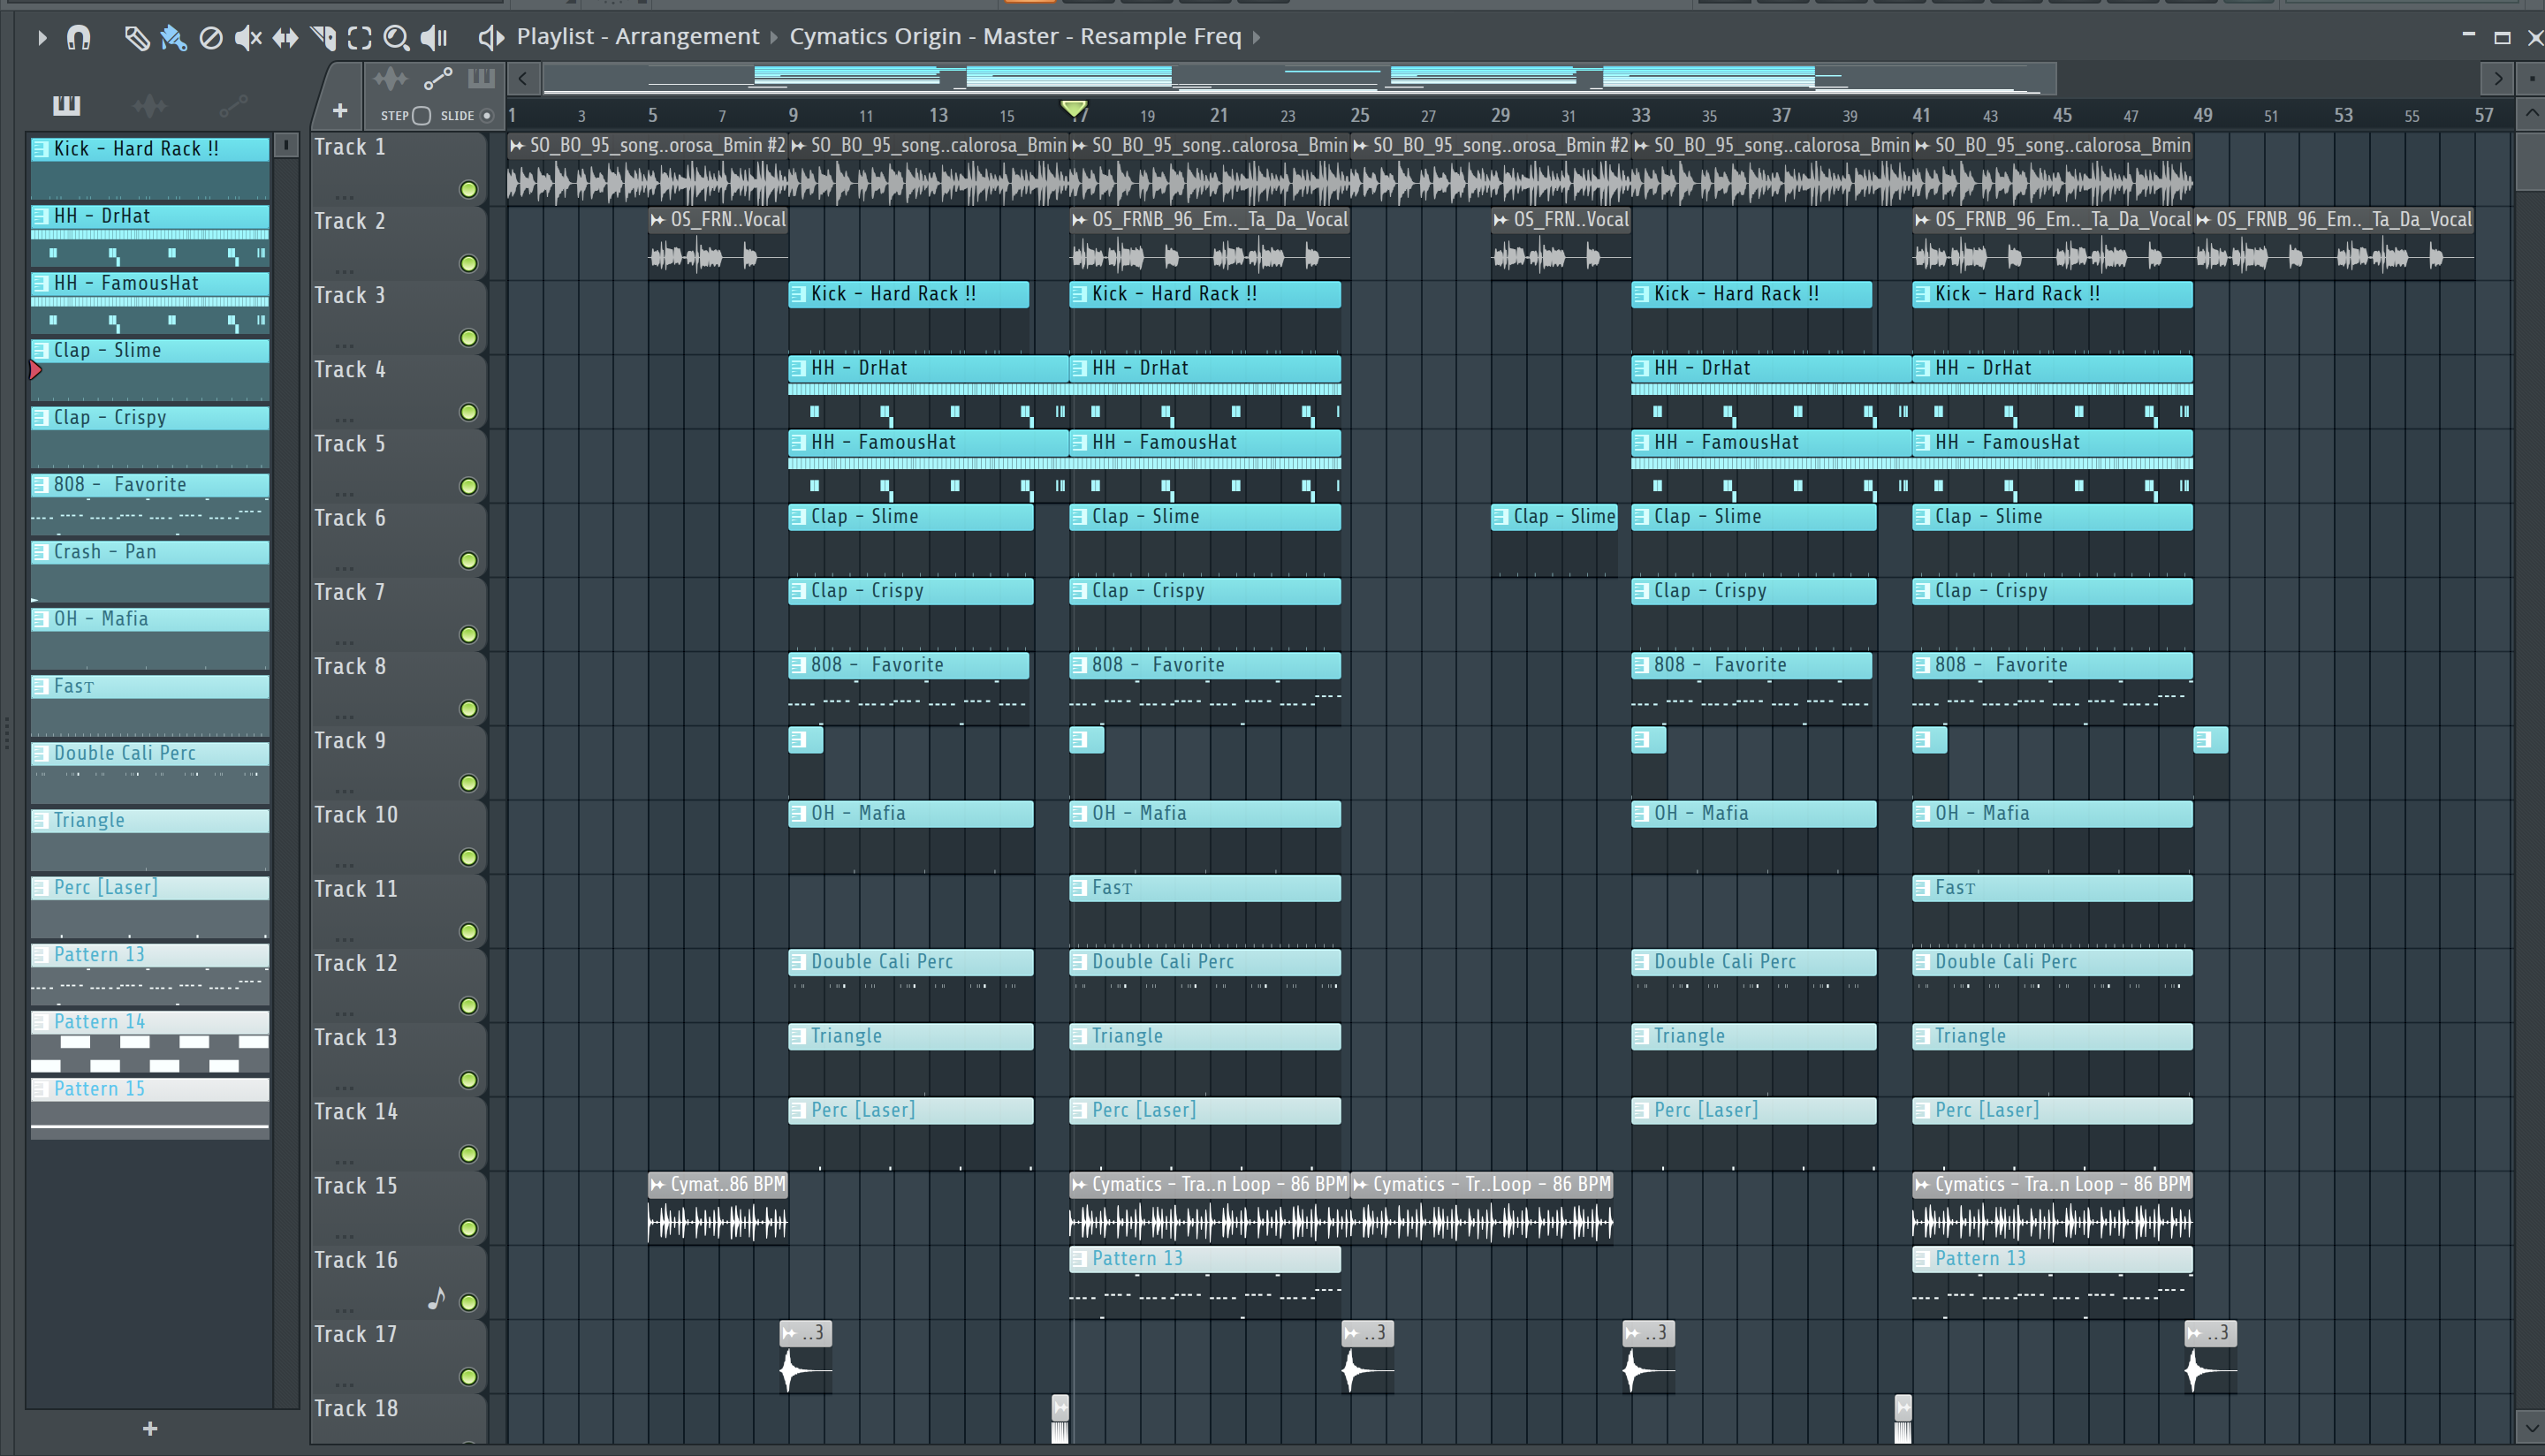2545x1456 pixels.
Task: Open menu icon of Kick - Hard Rack picker item
Action: (41, 149)
